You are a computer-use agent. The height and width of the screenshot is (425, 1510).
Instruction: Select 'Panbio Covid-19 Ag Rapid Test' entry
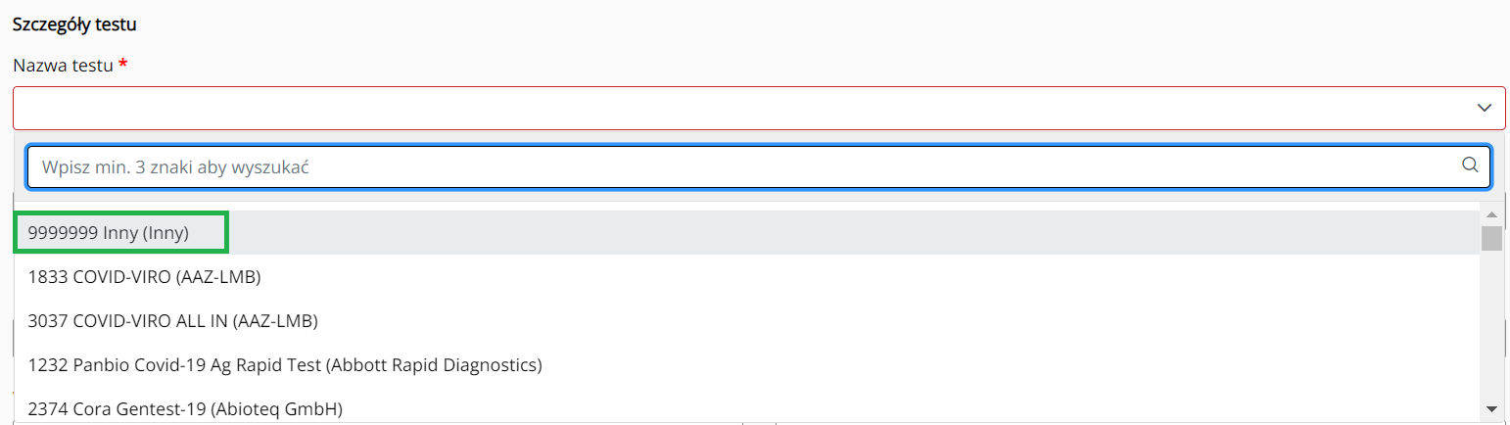pyautogui.click(x=284, y=364)
